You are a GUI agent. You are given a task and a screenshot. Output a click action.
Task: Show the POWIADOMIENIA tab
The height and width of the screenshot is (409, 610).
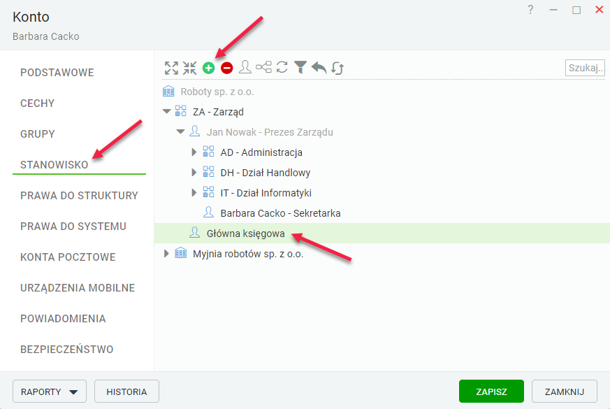coord(63,319)
